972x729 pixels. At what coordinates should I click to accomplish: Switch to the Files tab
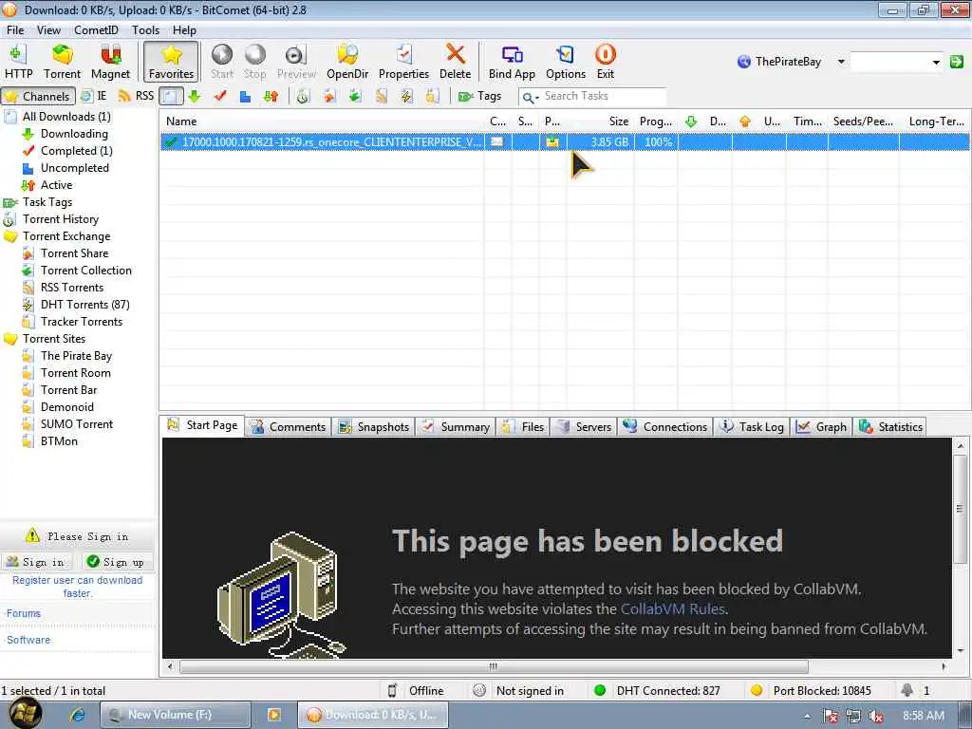click(523, 427)
